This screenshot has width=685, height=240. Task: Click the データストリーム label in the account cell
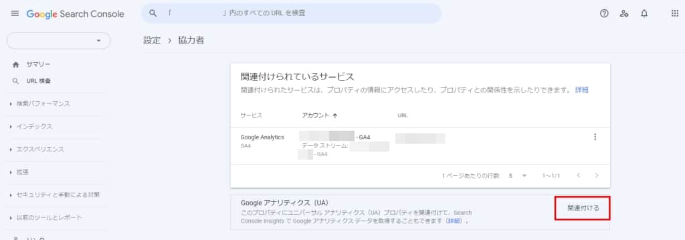pyautogui.click(x=324, y=146)
